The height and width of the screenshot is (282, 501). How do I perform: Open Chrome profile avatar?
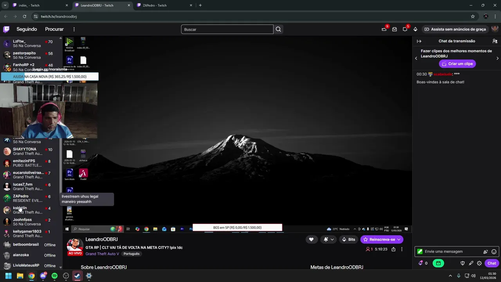(x=486, y=16)
